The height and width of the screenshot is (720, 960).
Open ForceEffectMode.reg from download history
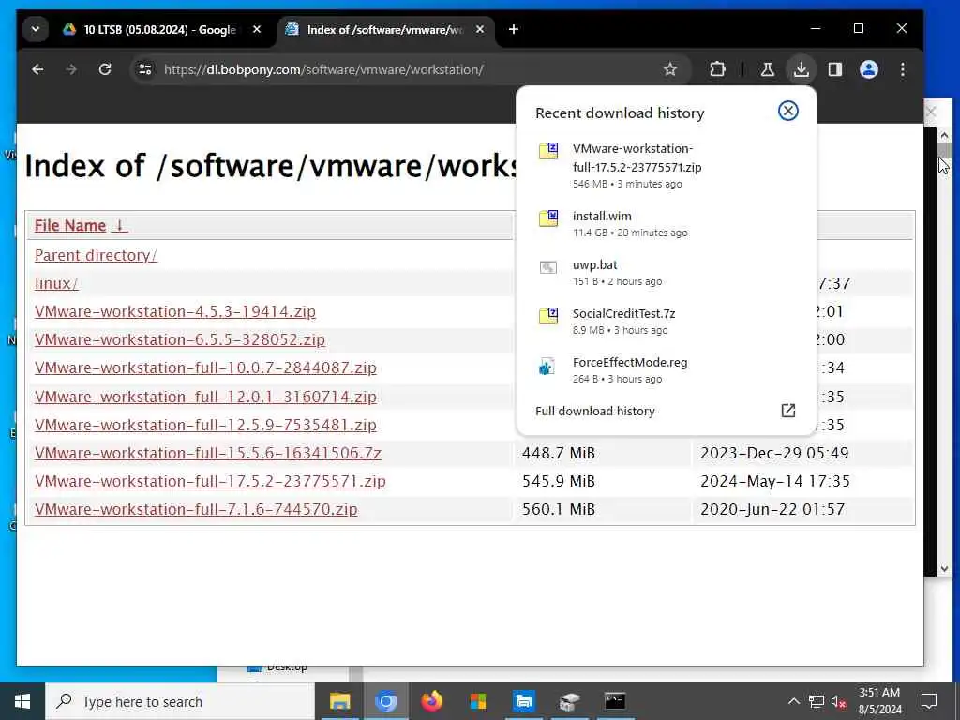pyautogui.click(x=630, y=362)
